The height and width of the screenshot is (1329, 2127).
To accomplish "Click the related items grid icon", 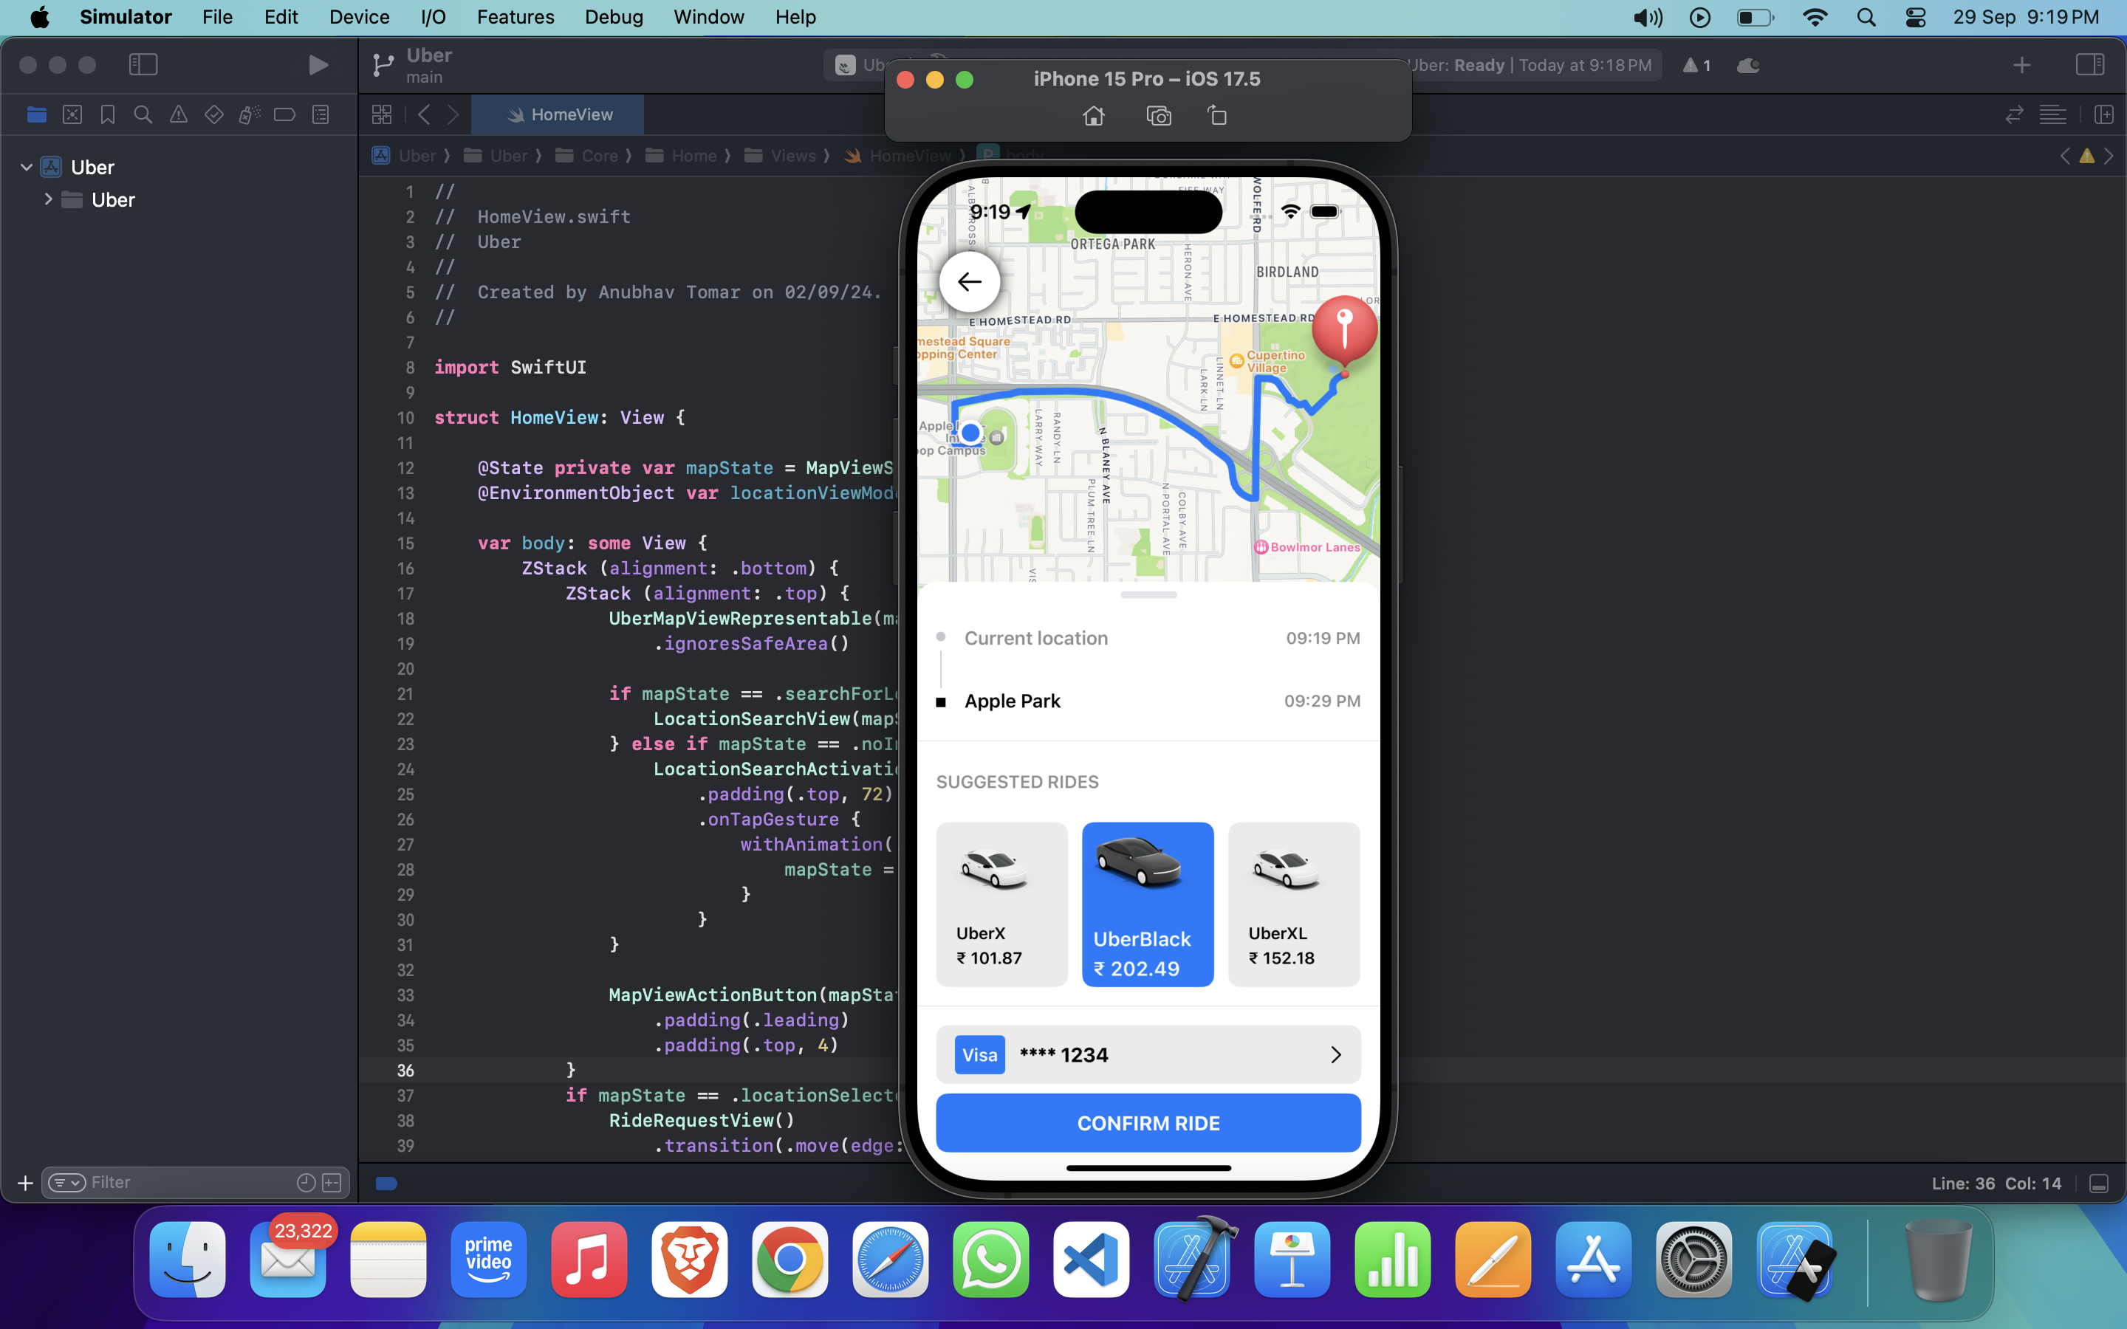I will coord(381,115).
